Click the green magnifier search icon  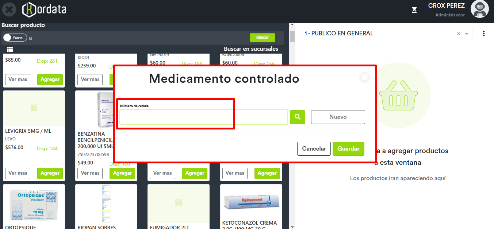point(298,117)
